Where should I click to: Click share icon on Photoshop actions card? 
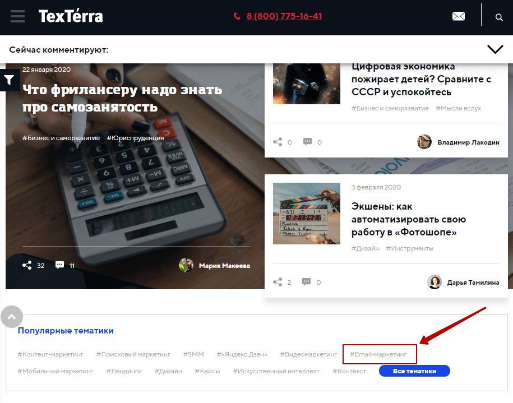pyautogui.click(x=278, y=282)
